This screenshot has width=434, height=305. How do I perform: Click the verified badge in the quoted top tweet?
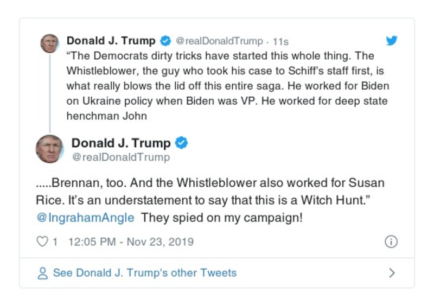click(165, 41)
